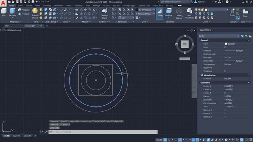
Task: Open the workspace switching gear icon
Action: (x=226, y=140)
